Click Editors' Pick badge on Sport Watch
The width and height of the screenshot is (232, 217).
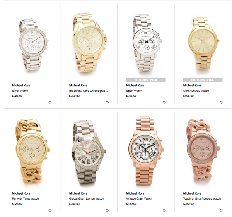(x=146, y=80)
